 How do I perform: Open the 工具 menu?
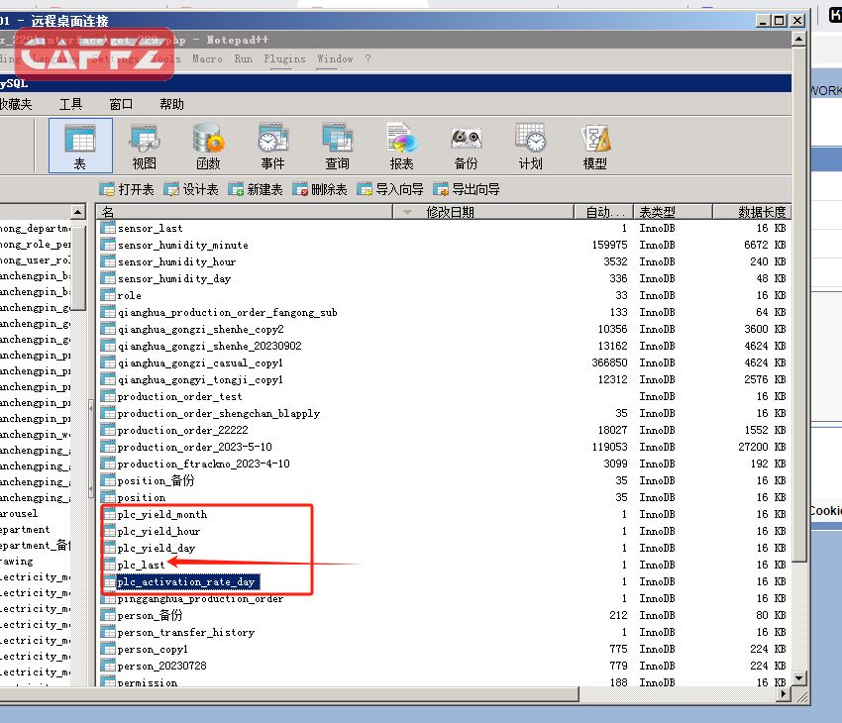pyautogui.click(x=70, y=104)
